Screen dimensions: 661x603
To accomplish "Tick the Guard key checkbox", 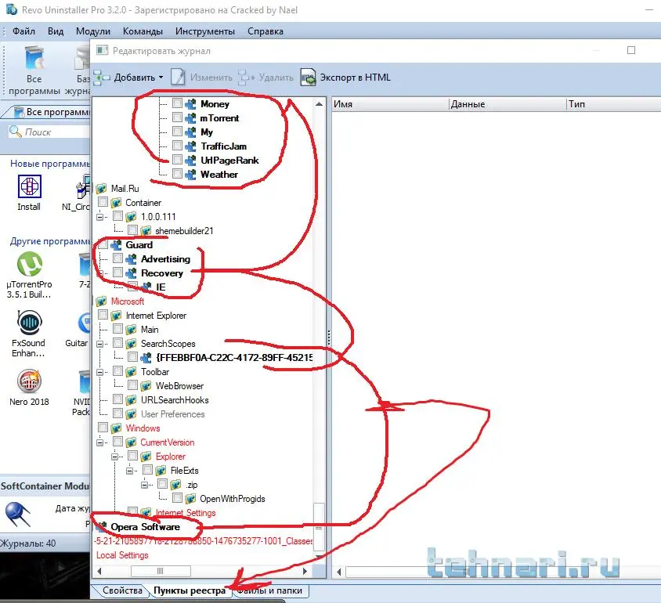I will [103, 244].
